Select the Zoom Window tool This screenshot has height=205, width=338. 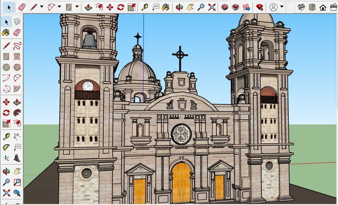point(17,182)
